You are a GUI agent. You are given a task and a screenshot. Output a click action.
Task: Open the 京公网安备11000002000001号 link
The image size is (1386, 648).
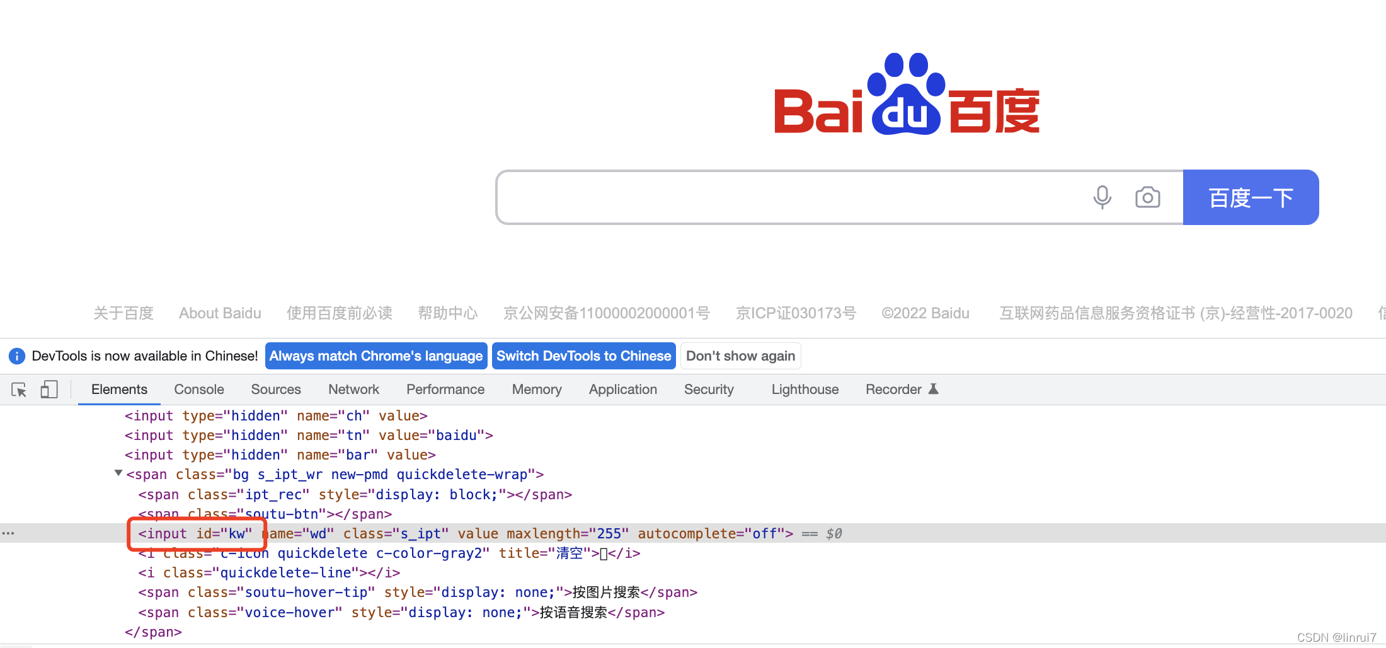tap(607, 313)
